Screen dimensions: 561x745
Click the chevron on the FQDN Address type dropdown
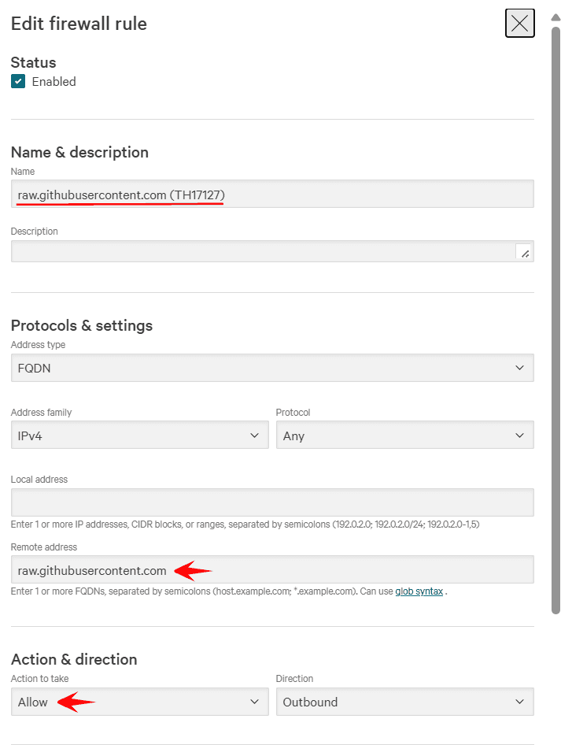tap(519, 367)
